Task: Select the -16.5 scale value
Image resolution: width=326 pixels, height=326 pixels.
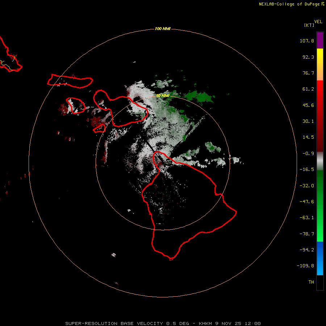Action: 307,170
